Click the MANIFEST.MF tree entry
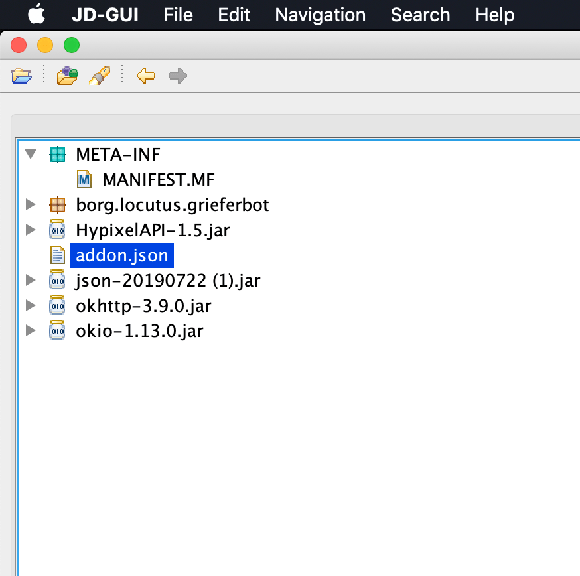Image resolution: width=580 pixels, height=576 pixels. click(158, 179)
